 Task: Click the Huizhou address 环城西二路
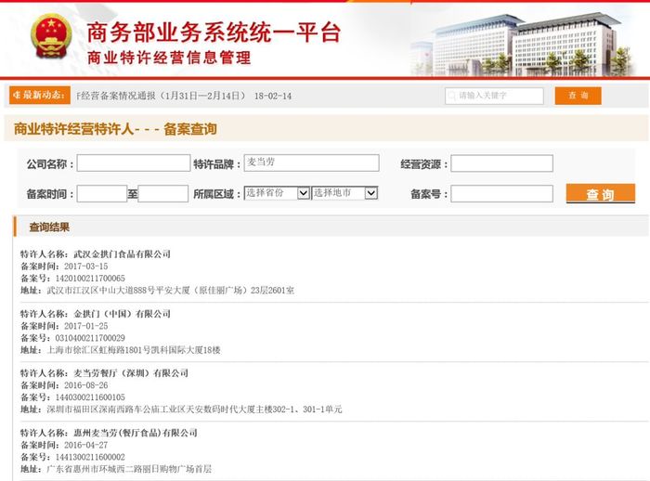pyautogui.click(x=129, y=469)
